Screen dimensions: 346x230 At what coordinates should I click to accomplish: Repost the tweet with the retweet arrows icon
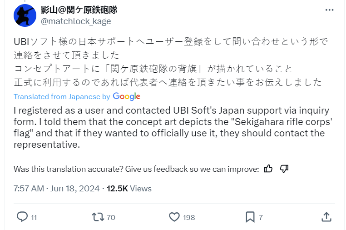click(98, 217)
